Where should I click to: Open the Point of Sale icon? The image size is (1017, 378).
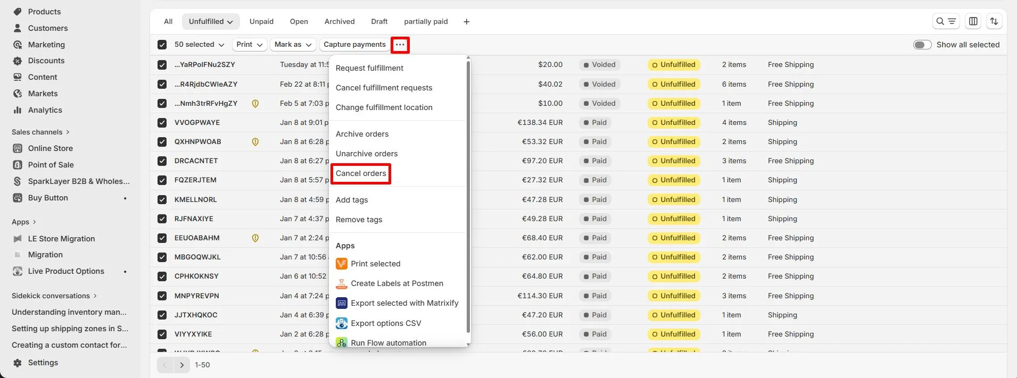pos(18,165)
